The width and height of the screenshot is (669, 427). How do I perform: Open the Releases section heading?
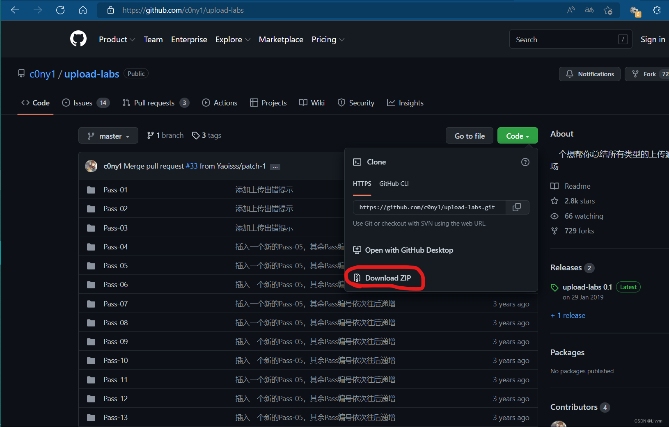(566, 267)
